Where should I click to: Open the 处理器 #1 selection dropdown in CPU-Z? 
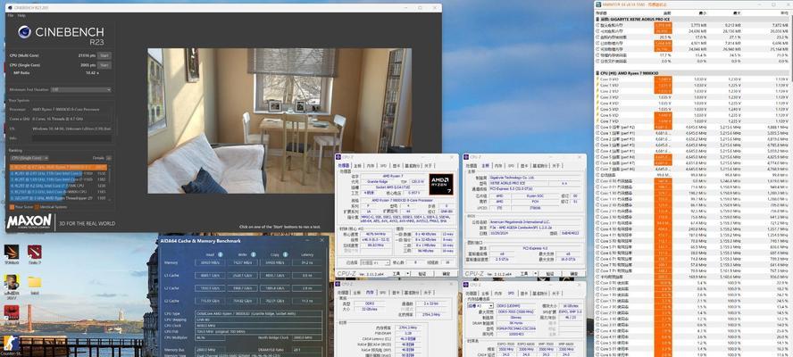[375, 263]
